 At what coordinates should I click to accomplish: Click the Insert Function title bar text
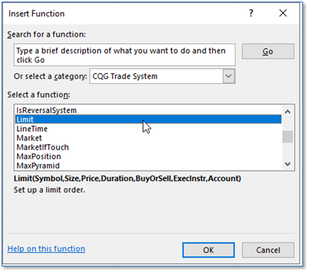(37, 14)
